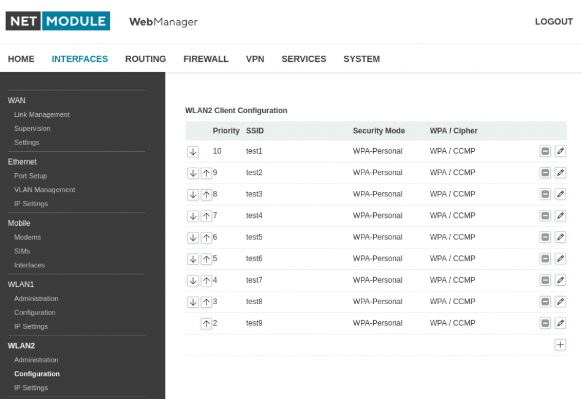Open VLAN Management page
Image resolution: width=582 pixels, height=399 pixels.
(x=45, y=190)
